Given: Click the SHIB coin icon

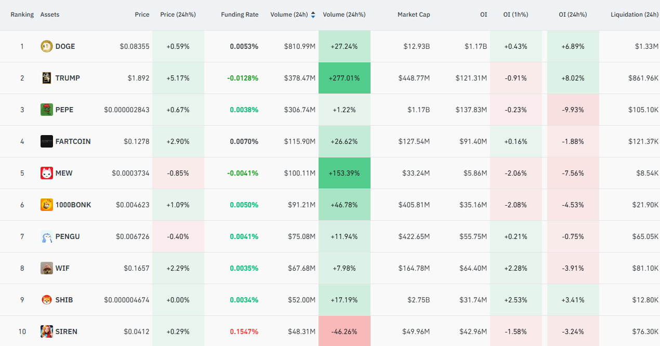Looking at the screenshot, I should pos(47,300).
